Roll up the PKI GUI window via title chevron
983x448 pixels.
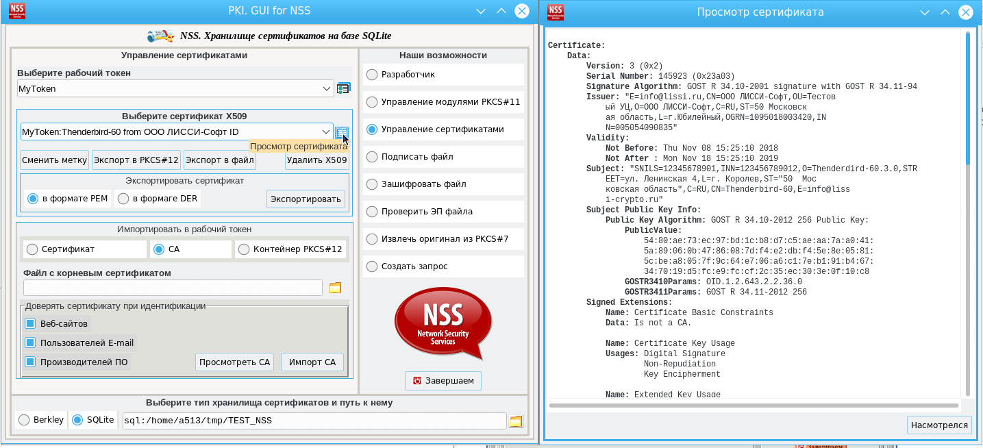pyautogui.click(x=481, y=12)
